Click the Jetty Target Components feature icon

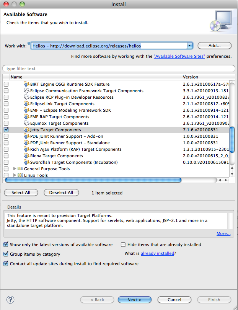[x=26, y=130]
